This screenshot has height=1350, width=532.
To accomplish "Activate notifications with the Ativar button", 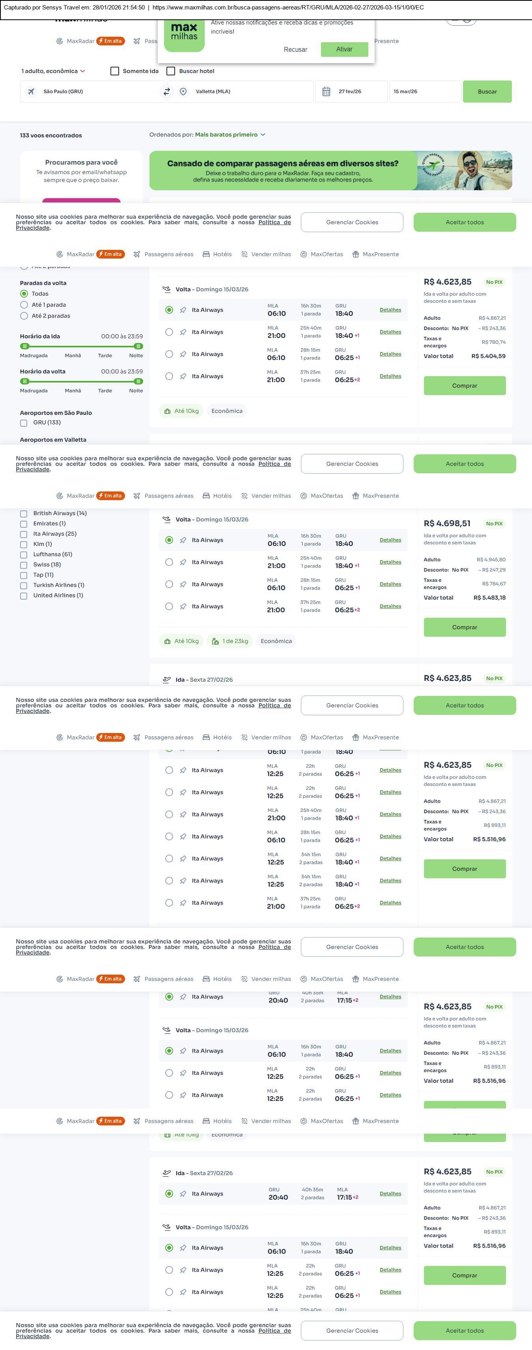I will 344,49.
